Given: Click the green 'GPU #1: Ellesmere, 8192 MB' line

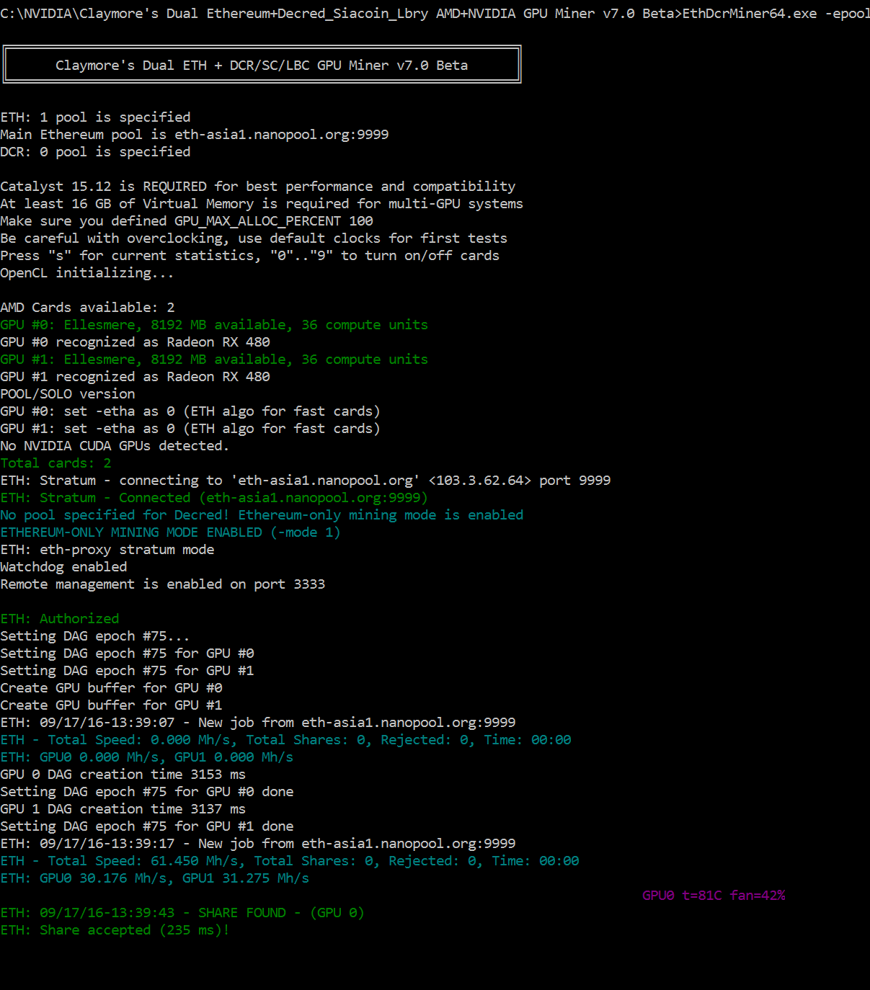Looking at the screenshot, I should (214, 360).
